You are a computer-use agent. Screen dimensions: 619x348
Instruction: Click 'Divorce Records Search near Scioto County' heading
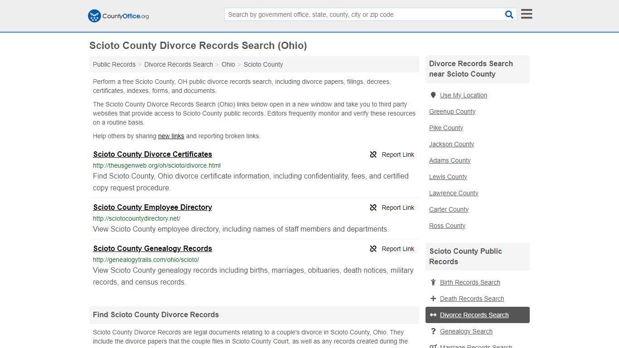(471, 69)
